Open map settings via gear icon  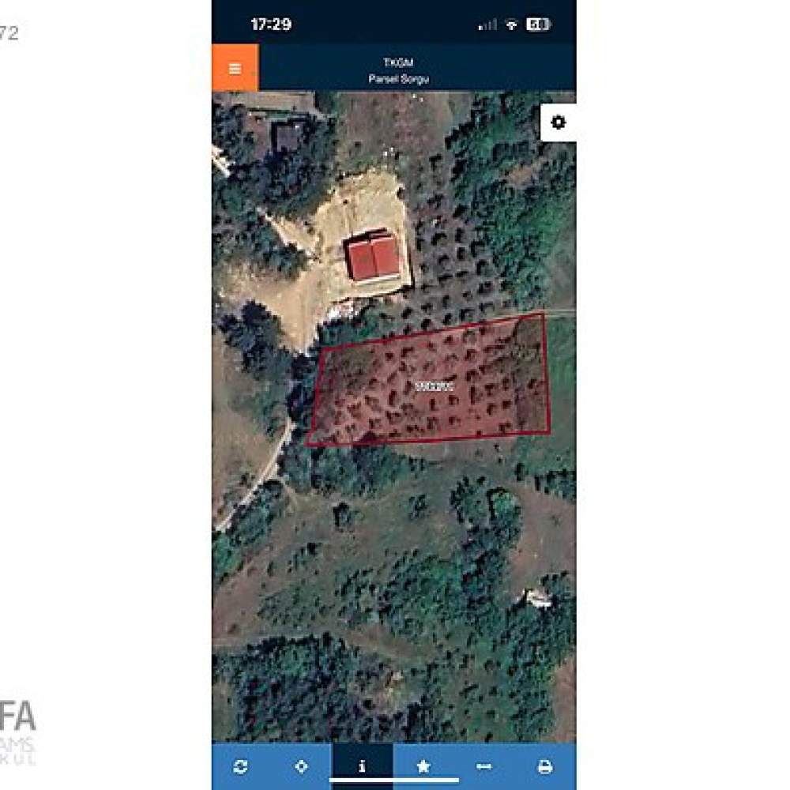[x=559, y=122]
